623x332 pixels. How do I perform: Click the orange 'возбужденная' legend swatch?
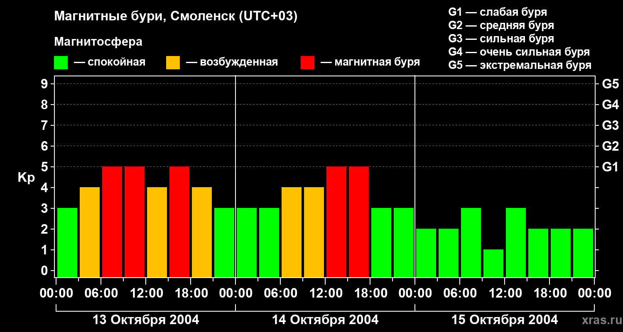click(x=173, y=63)
